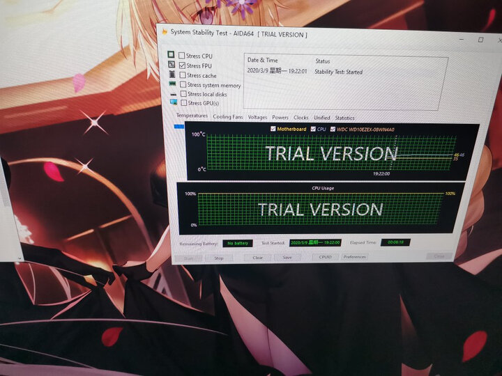
Task: Click the Clear button
Action: (258, 258)
